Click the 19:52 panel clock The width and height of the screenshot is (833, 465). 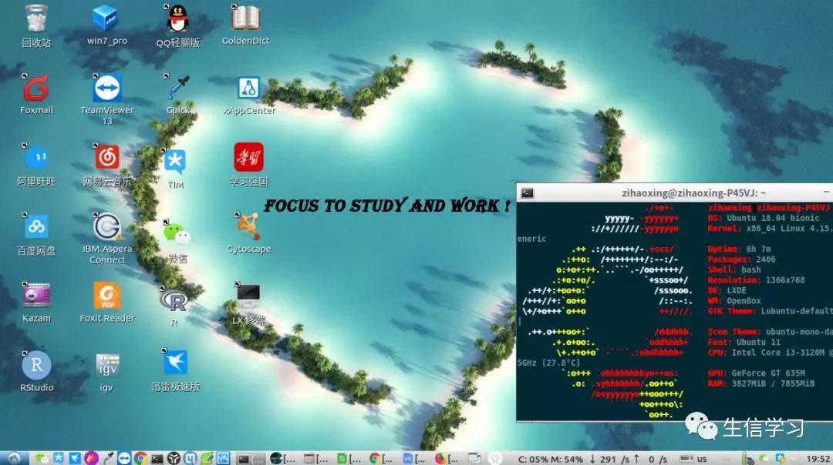coord(818,459)
